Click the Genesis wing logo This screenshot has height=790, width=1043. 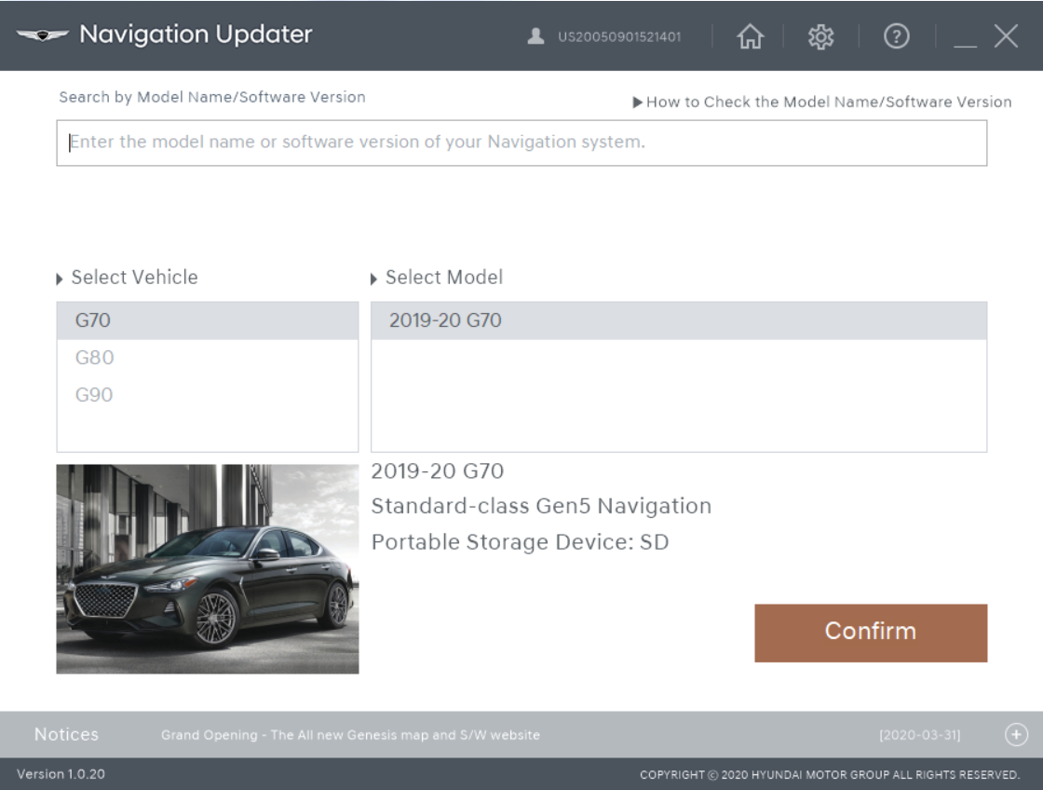(x=43, y=35)
